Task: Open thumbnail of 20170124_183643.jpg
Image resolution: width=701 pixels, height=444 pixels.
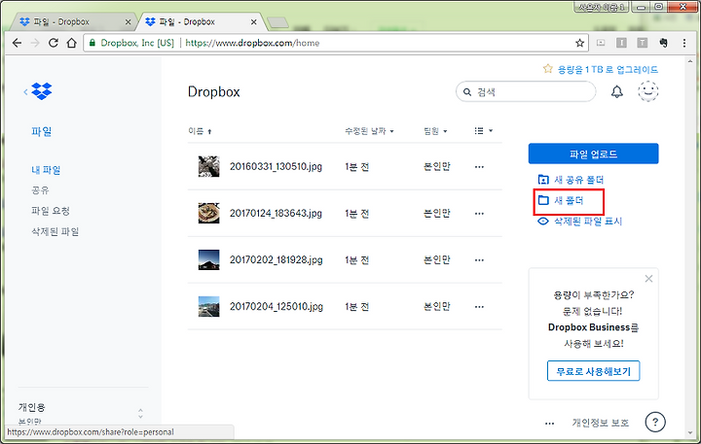Action: tap(208, 213)
